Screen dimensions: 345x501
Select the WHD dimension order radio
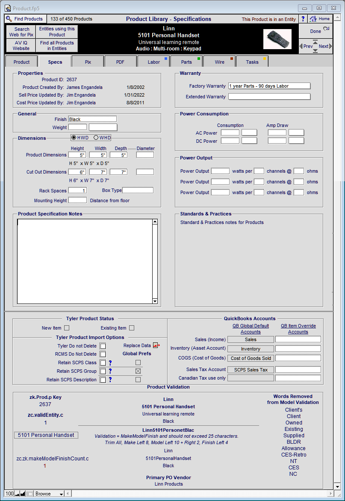pyautogui.click(x=96, y=138)
